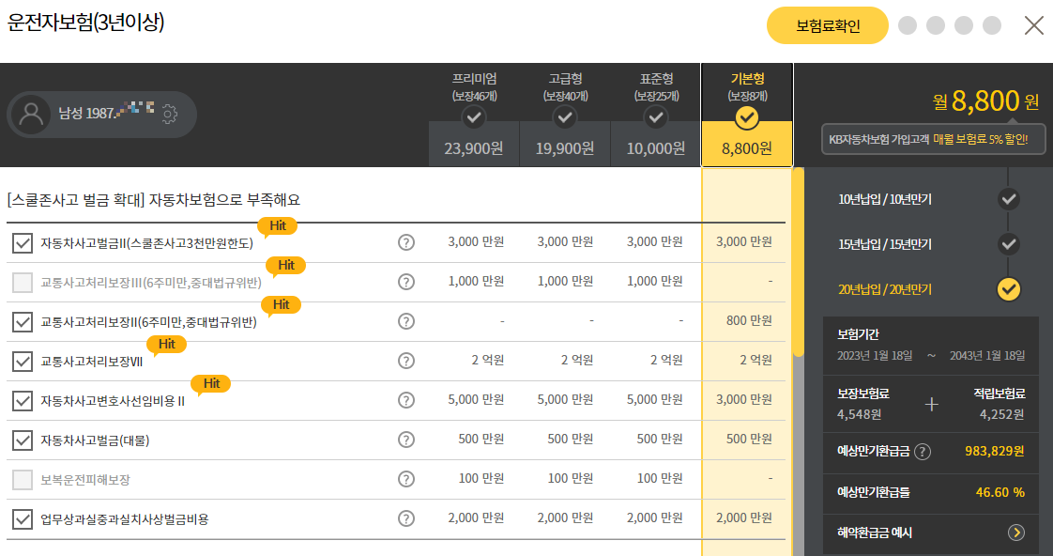
Task: Uncheck 교통사고처리보장II(6주미만,중대법규위반) checkbox
Action: (x=23, y=322)
